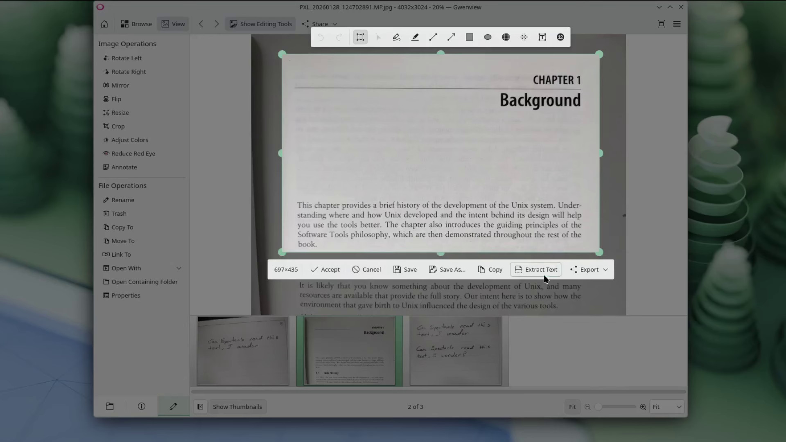
Task: Toggle full-screen view mode icon
Action: [662, 24]
